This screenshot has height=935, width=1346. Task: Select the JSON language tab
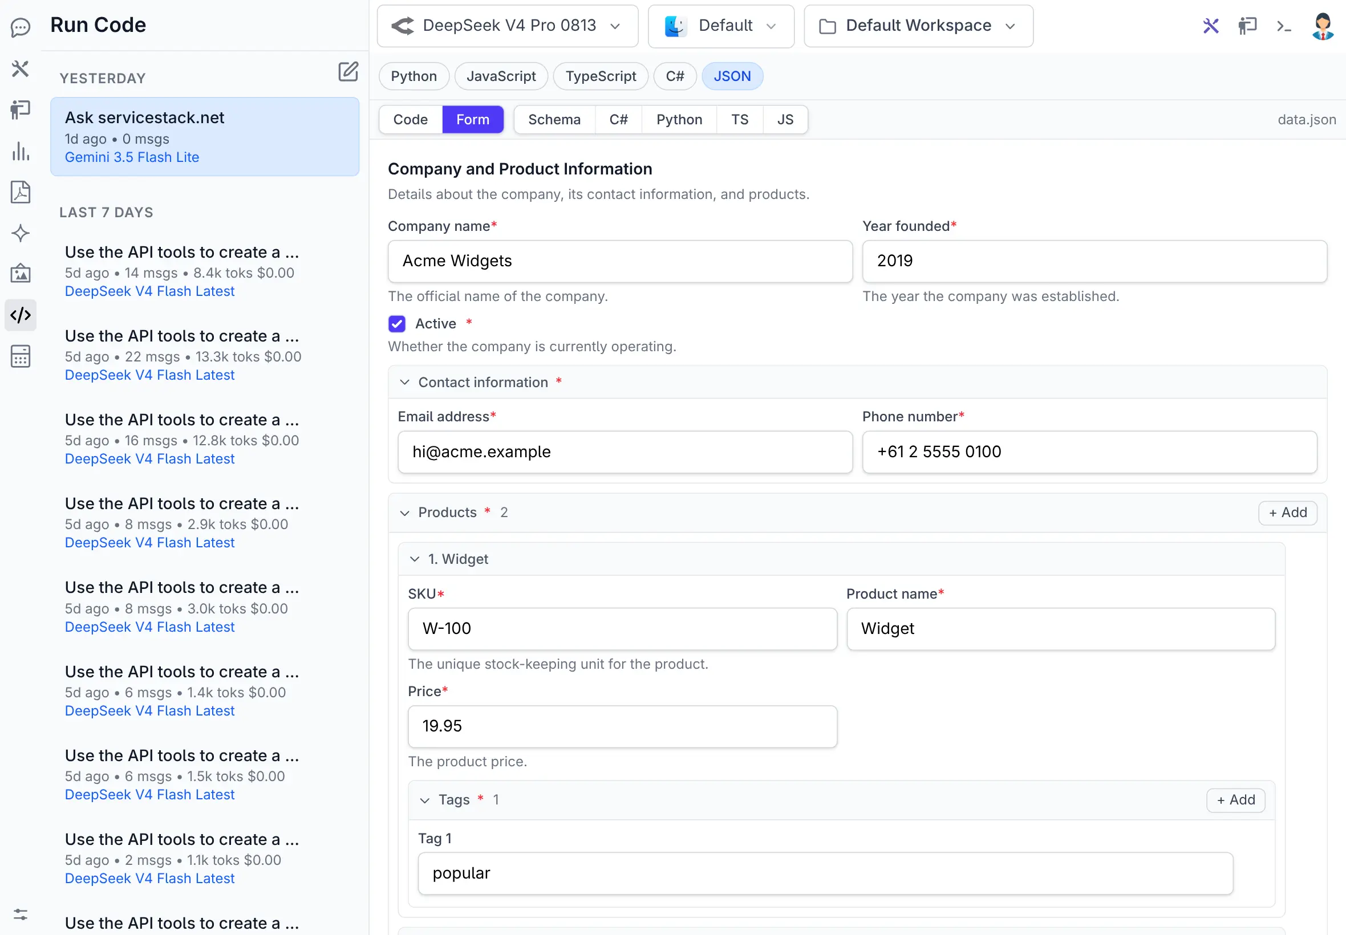pyautogui.click(x=732, y=76)
